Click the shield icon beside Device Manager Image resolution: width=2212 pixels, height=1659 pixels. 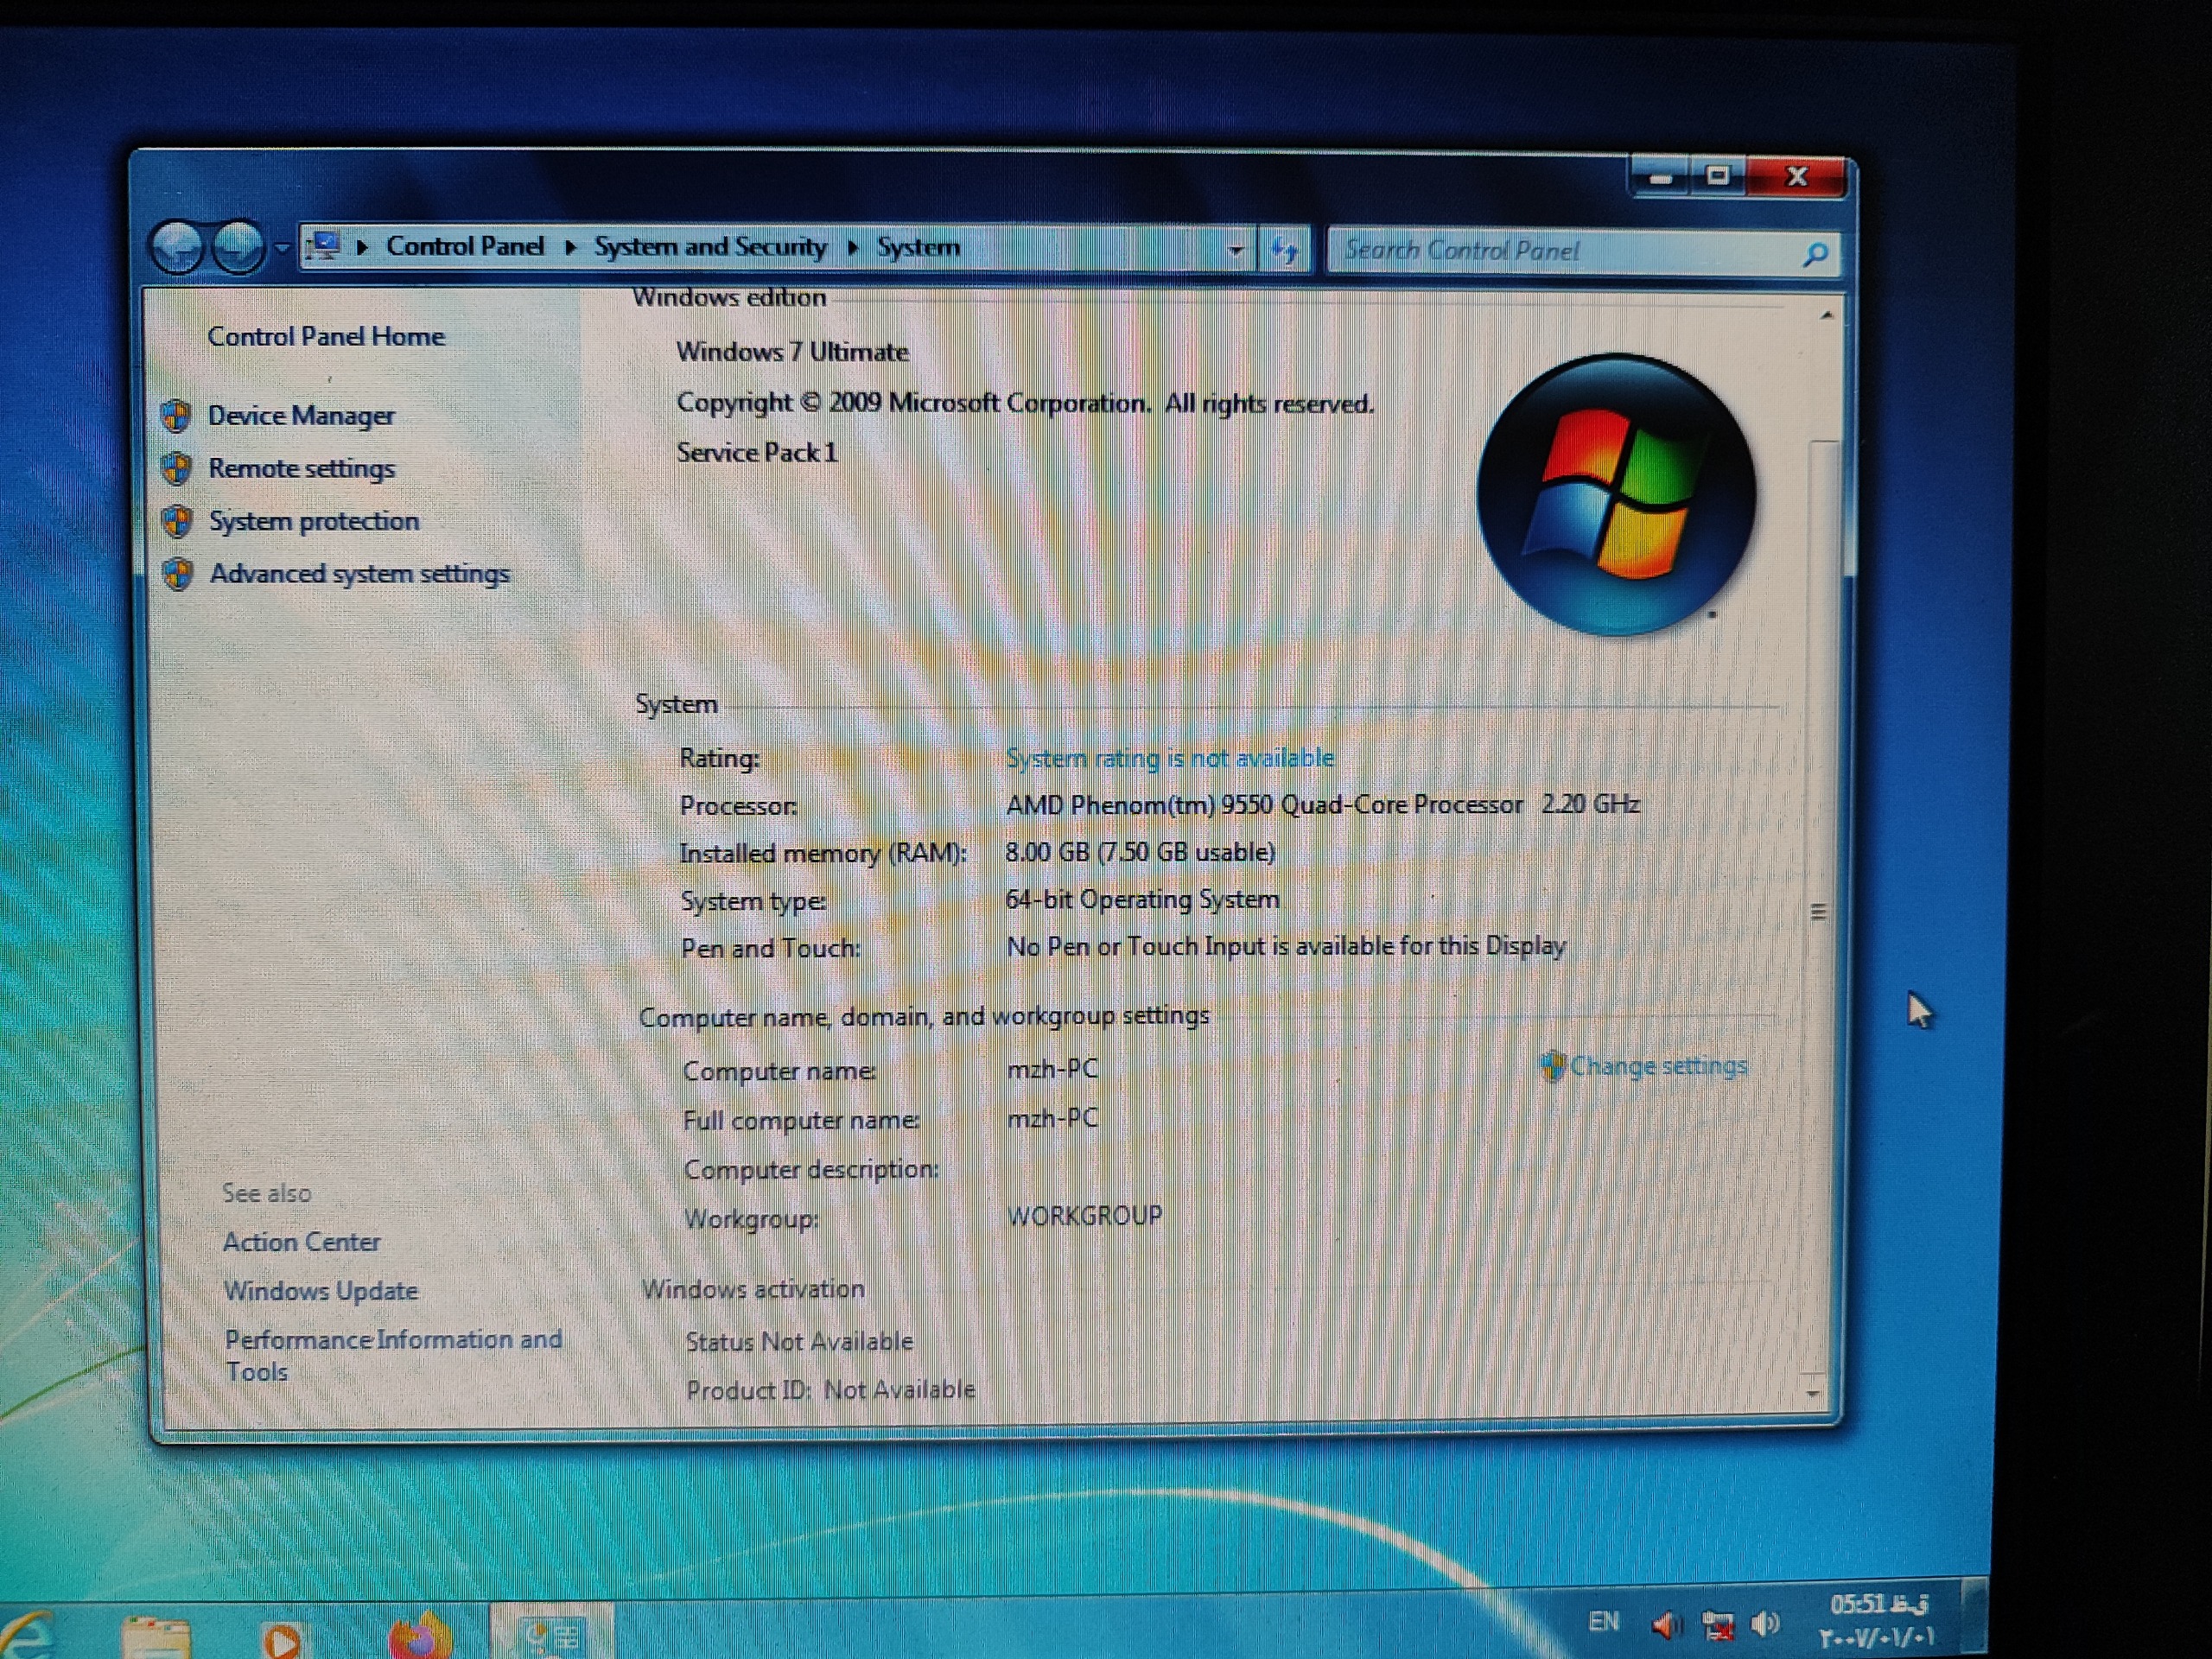pos(177,415)
